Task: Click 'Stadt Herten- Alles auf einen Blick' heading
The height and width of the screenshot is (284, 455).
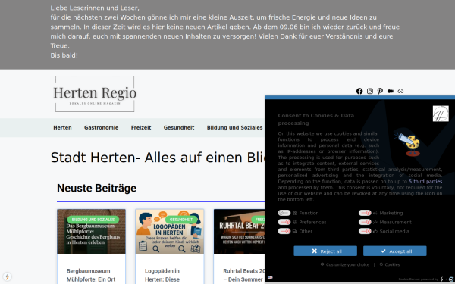Action: [x=158, y=158]
